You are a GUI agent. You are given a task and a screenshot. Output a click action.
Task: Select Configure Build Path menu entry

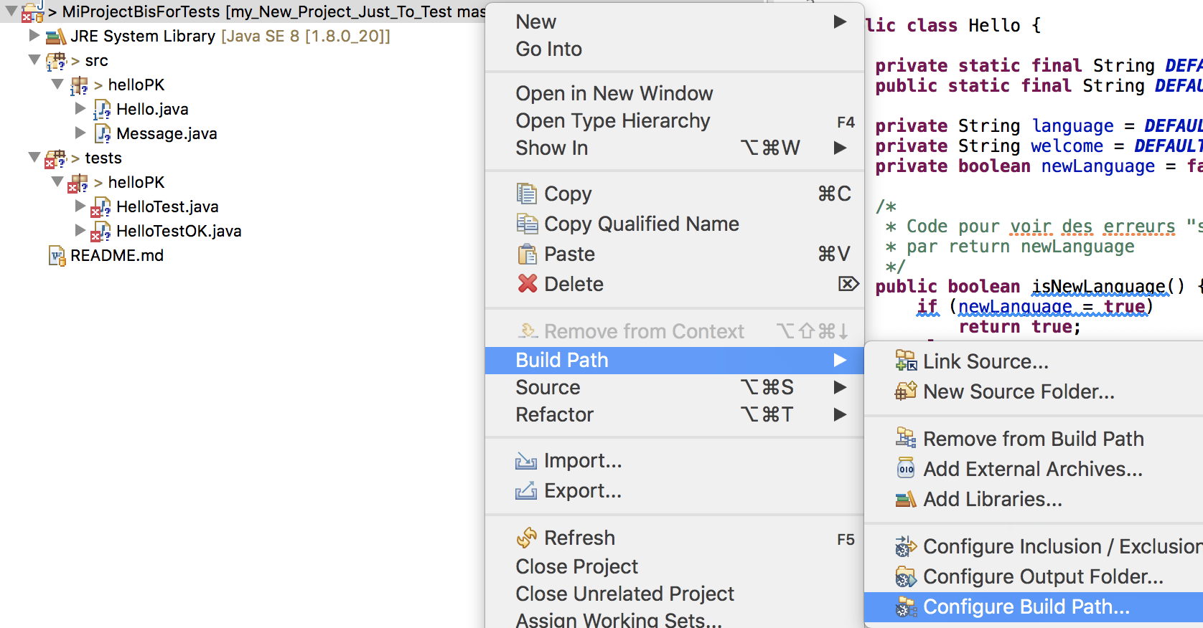(x=1026, y=606)
